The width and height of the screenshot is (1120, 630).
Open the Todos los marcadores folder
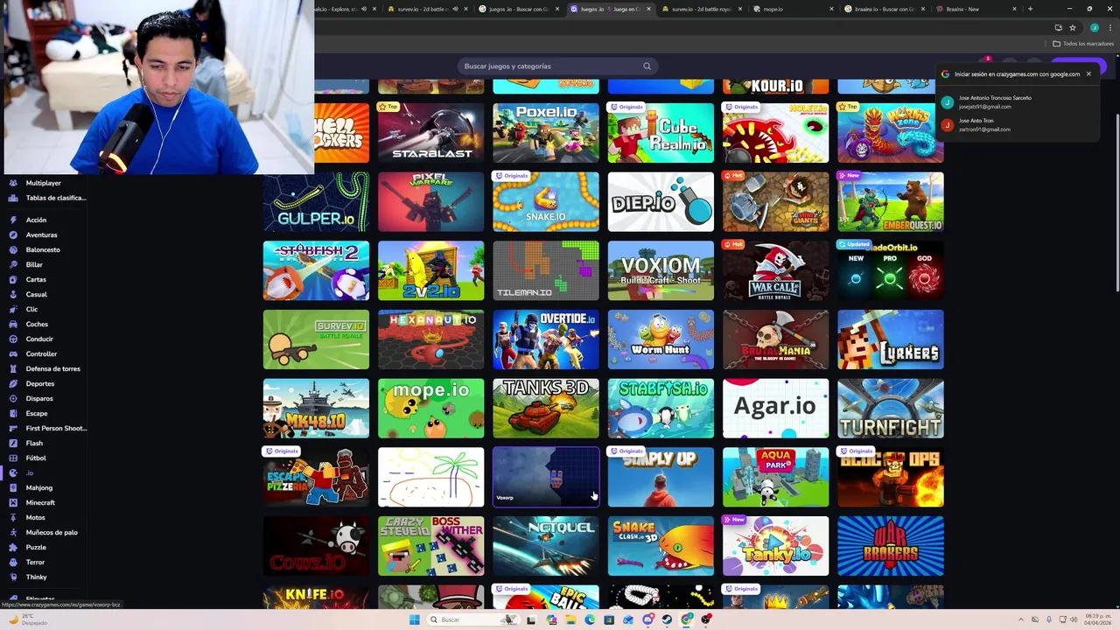(x=1083, y=44)
